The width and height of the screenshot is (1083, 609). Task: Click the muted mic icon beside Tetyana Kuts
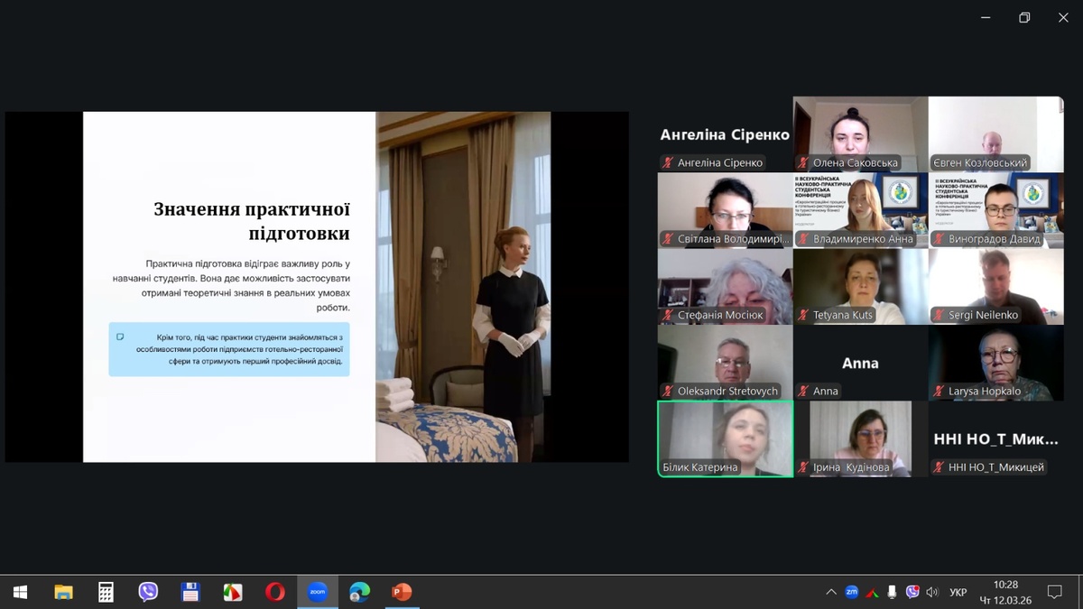(803, 315)
